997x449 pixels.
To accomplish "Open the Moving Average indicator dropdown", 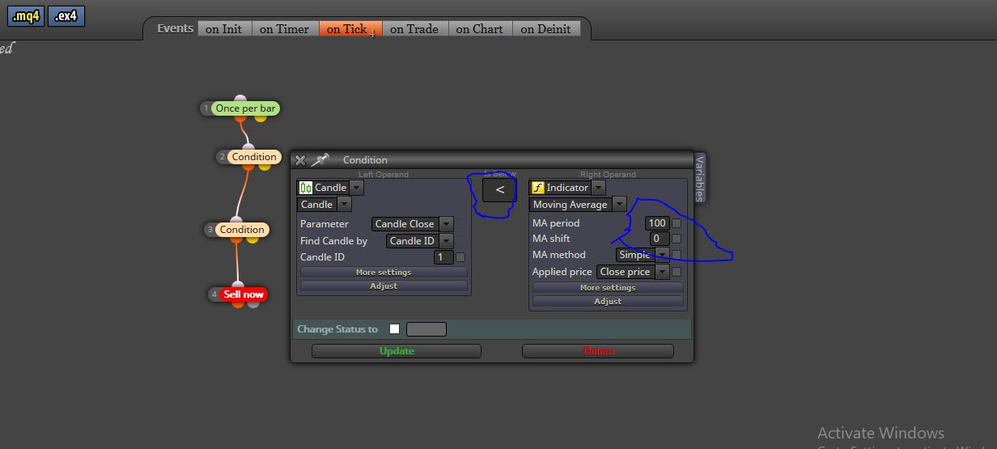I will coord(619,205).
